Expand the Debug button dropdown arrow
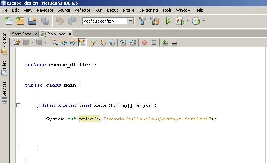The image size is (267, 163). tap(187, 21)
